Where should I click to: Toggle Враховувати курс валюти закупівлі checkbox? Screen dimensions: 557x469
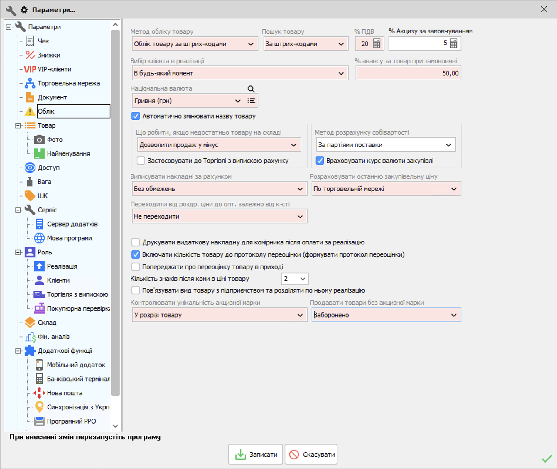coord(320,161)
